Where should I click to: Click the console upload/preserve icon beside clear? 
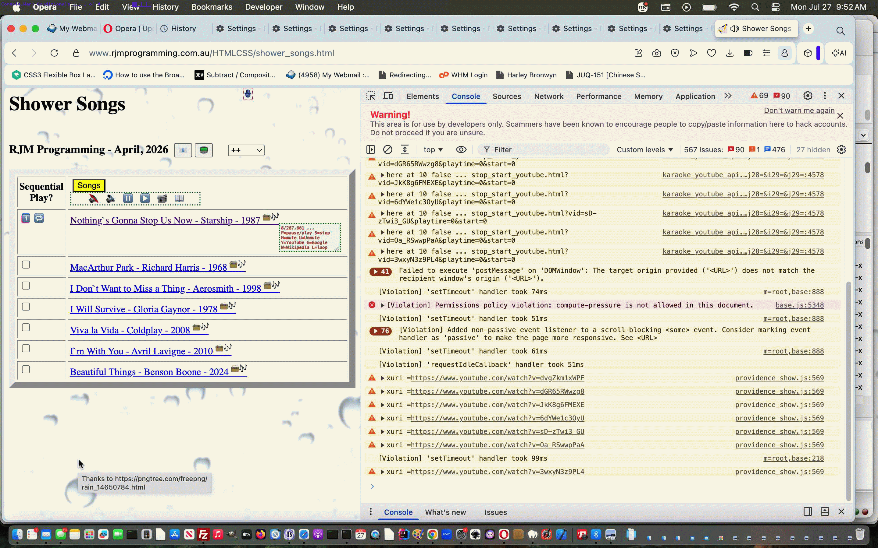click(405, 150)
